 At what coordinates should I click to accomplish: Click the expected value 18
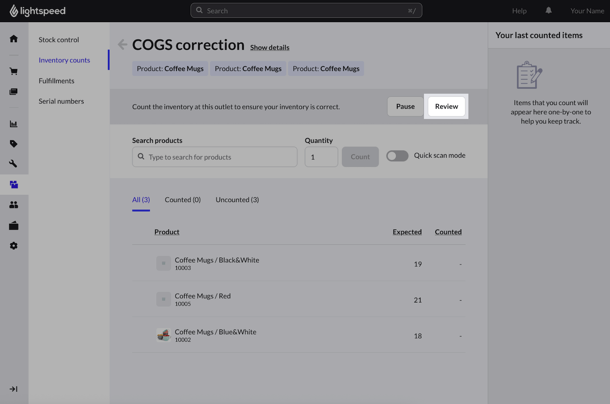(x=418, y=336)
